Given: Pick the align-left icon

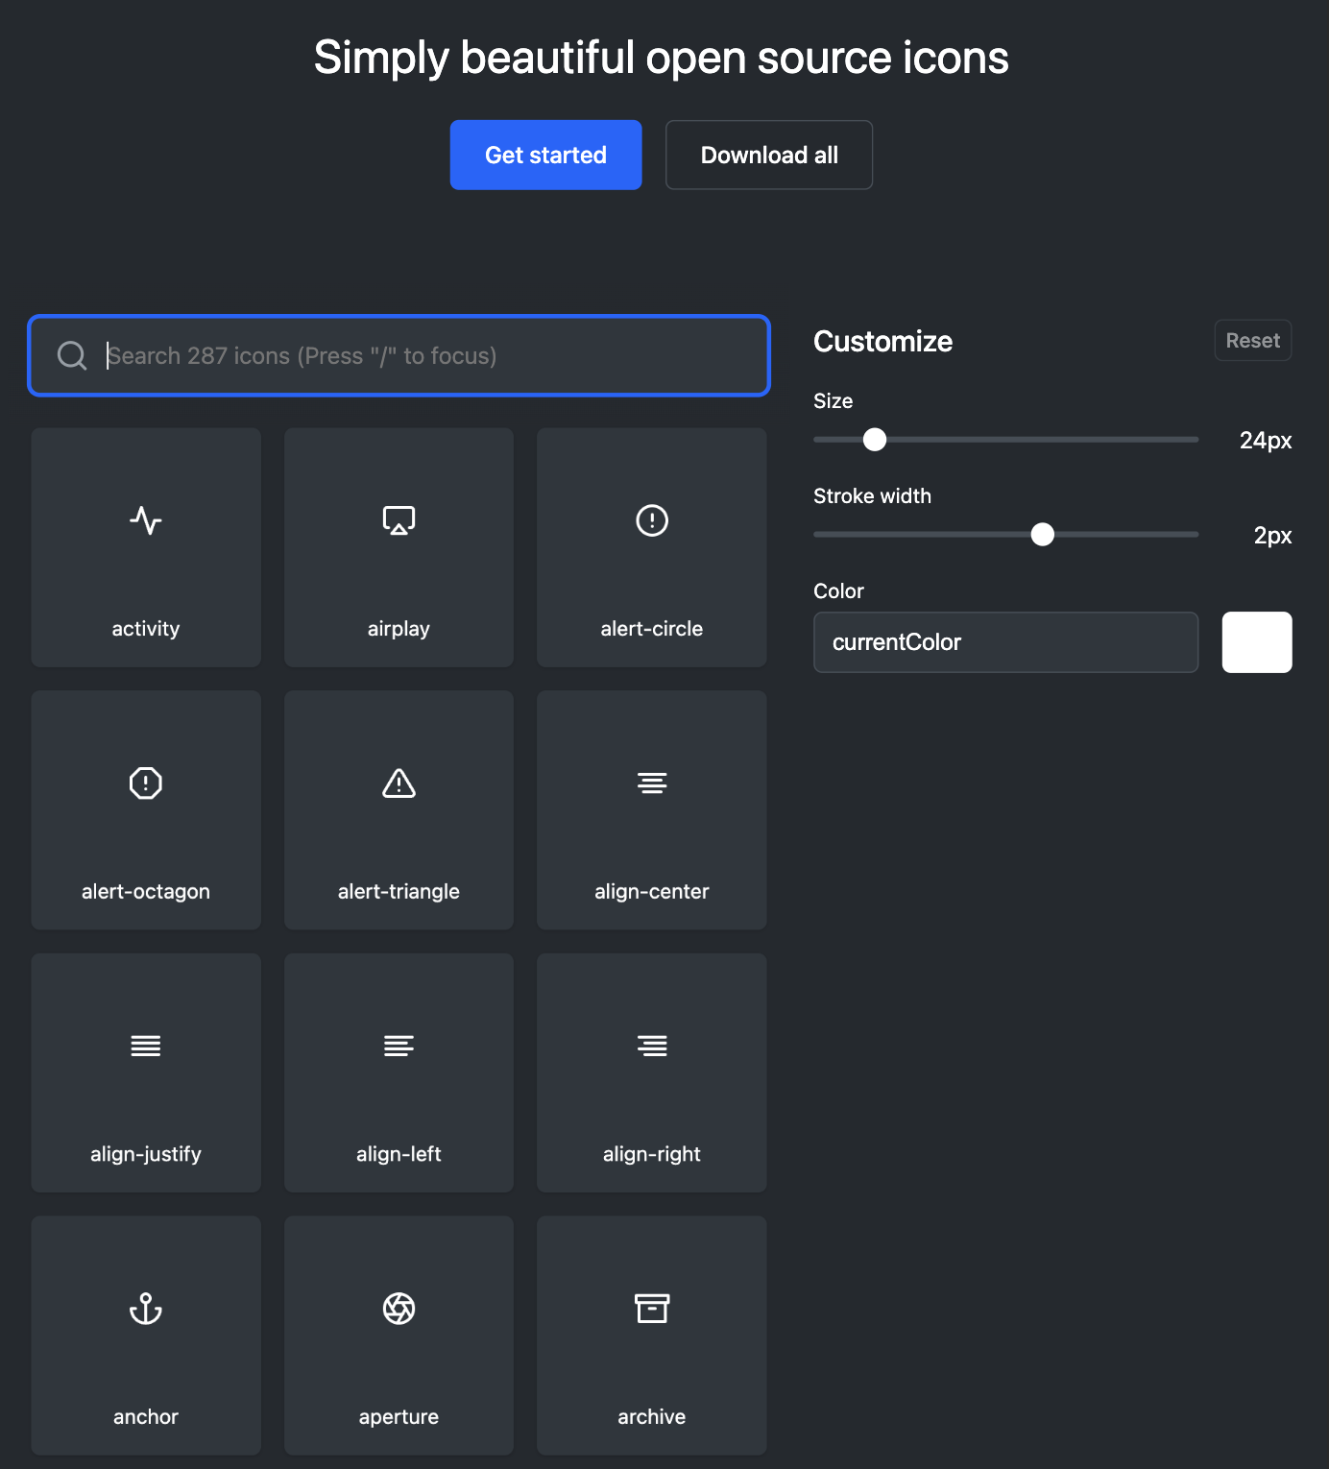Looking at the screenshot, I should 399,1072.
